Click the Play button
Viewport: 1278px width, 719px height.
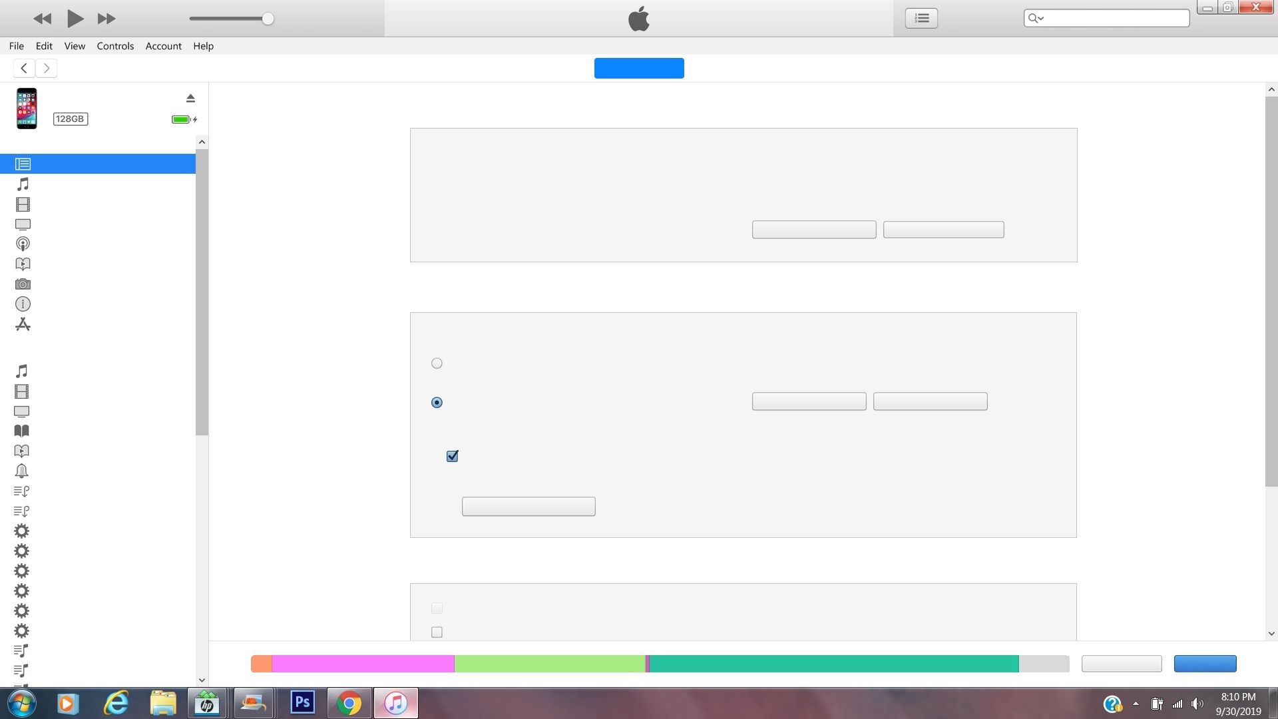pyautogui.click(x=75, y=19)
